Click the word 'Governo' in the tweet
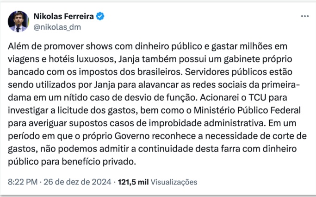316x197 pixels. click(132, 136)
